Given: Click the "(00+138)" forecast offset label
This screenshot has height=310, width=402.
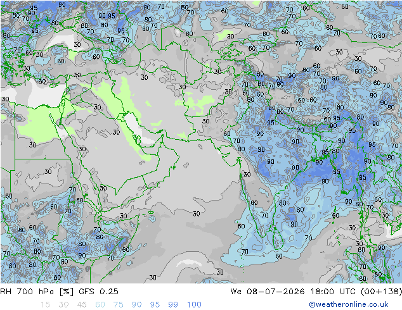Looking at the screenshot, I should (x=381, y=291).
